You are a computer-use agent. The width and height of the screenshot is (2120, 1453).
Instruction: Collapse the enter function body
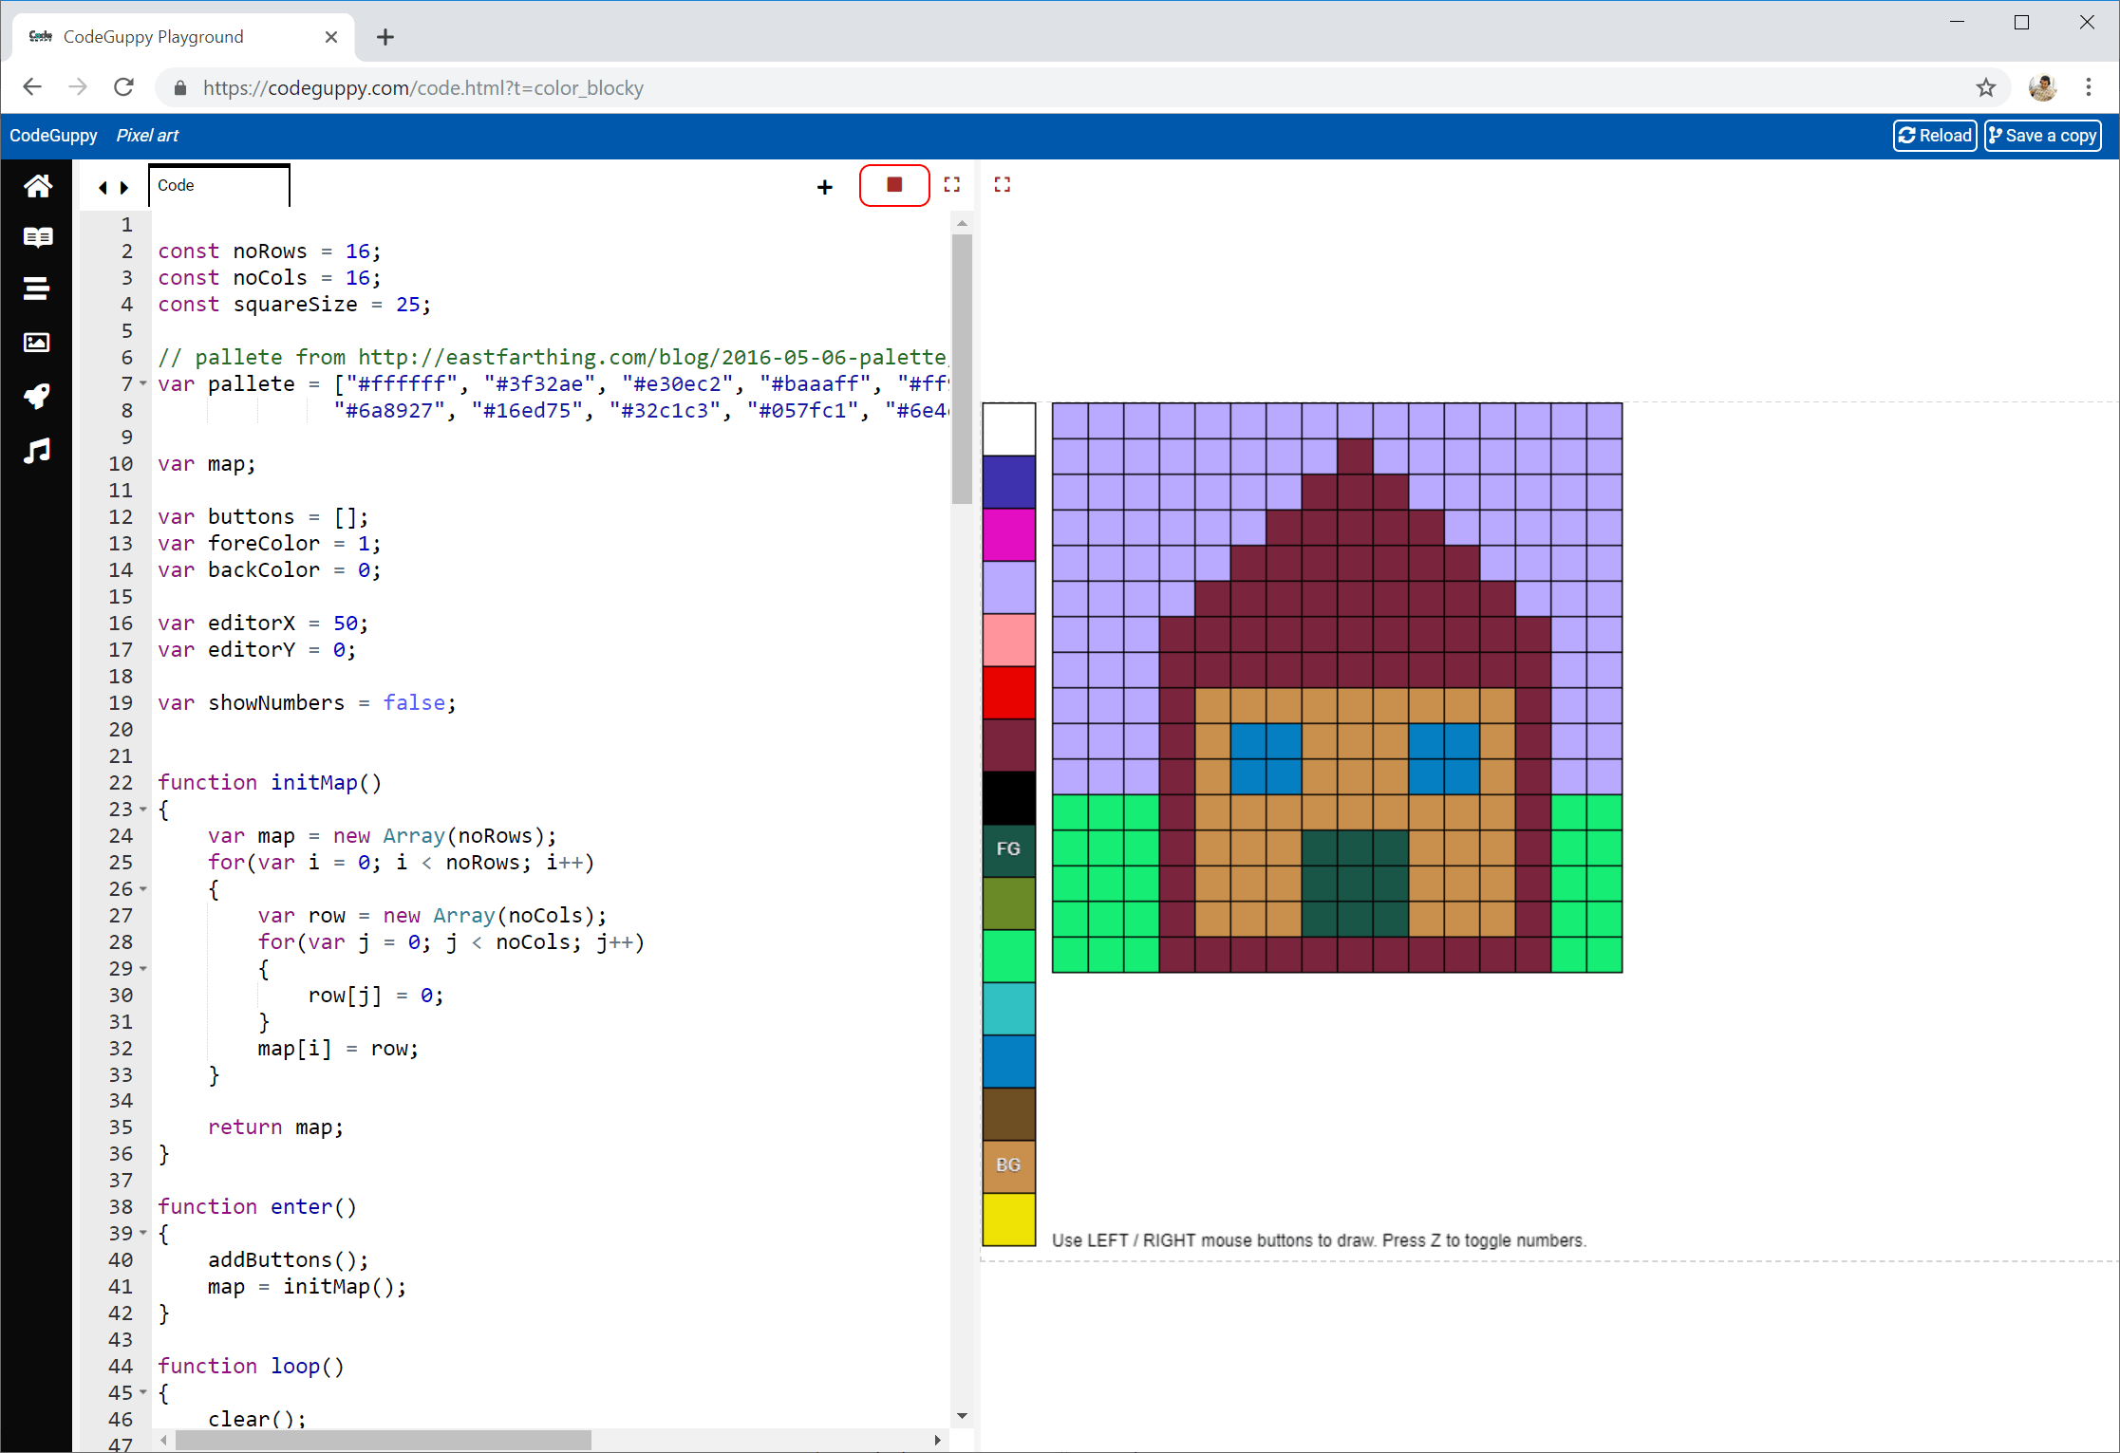142,1234
